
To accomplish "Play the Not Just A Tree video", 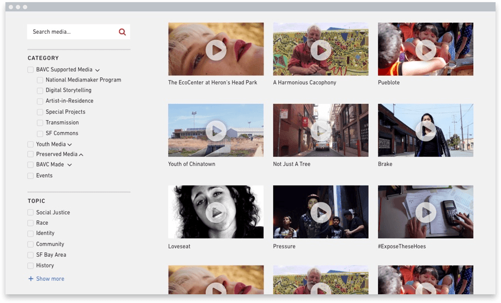I will click(321, 131).
